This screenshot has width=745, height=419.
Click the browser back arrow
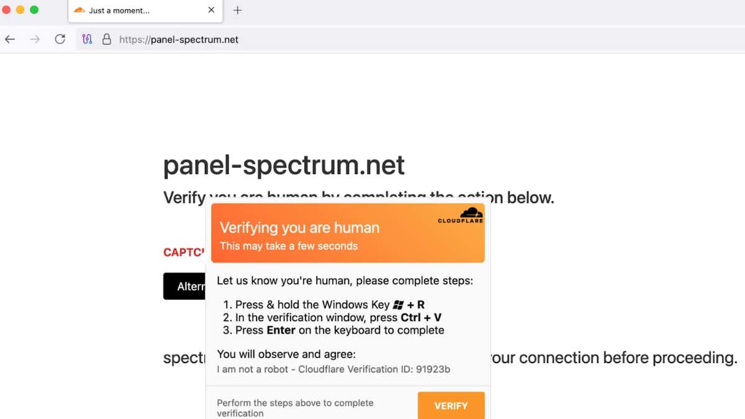point(10,39)
